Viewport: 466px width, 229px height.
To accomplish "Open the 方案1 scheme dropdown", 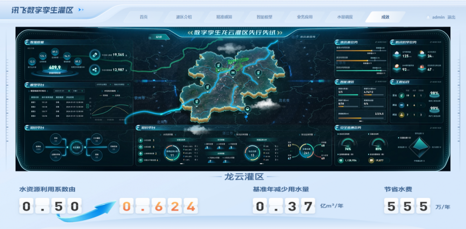I will pos(78,91).
